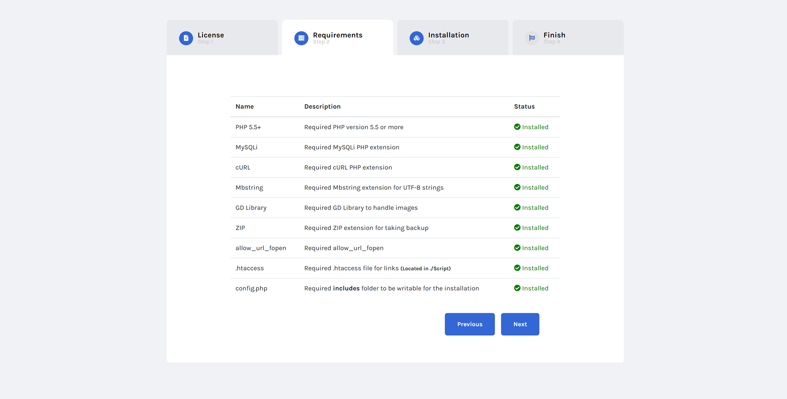The height and width of the screenshot is (399, 787).
Task: Click green checkmark for .htaccess row
Action: click(517, 268)
